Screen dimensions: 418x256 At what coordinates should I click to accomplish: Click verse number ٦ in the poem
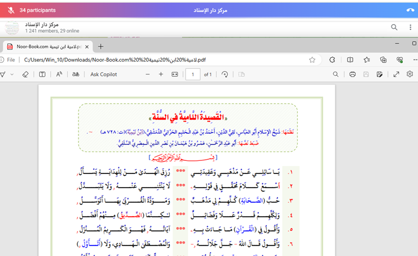[x=291, y=244]
